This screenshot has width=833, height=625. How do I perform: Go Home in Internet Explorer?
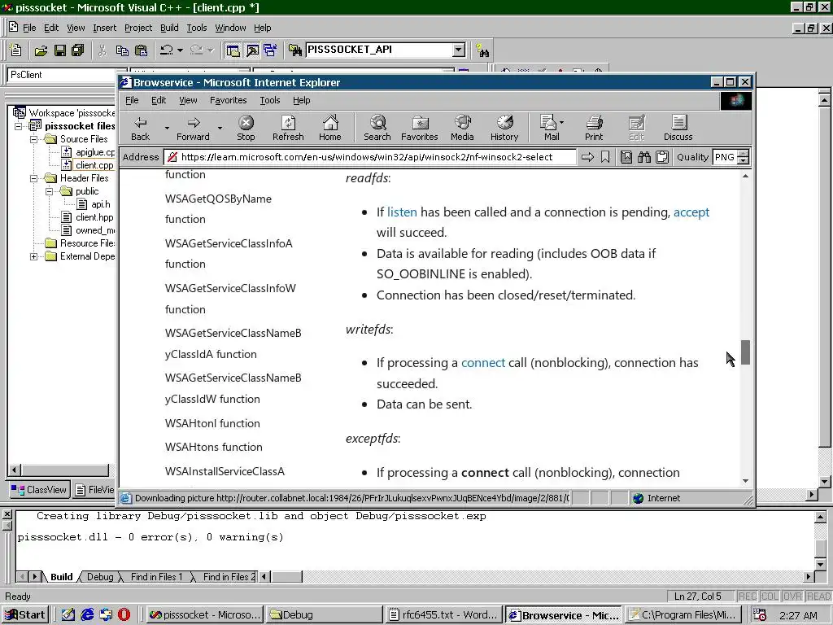[330, 129]
